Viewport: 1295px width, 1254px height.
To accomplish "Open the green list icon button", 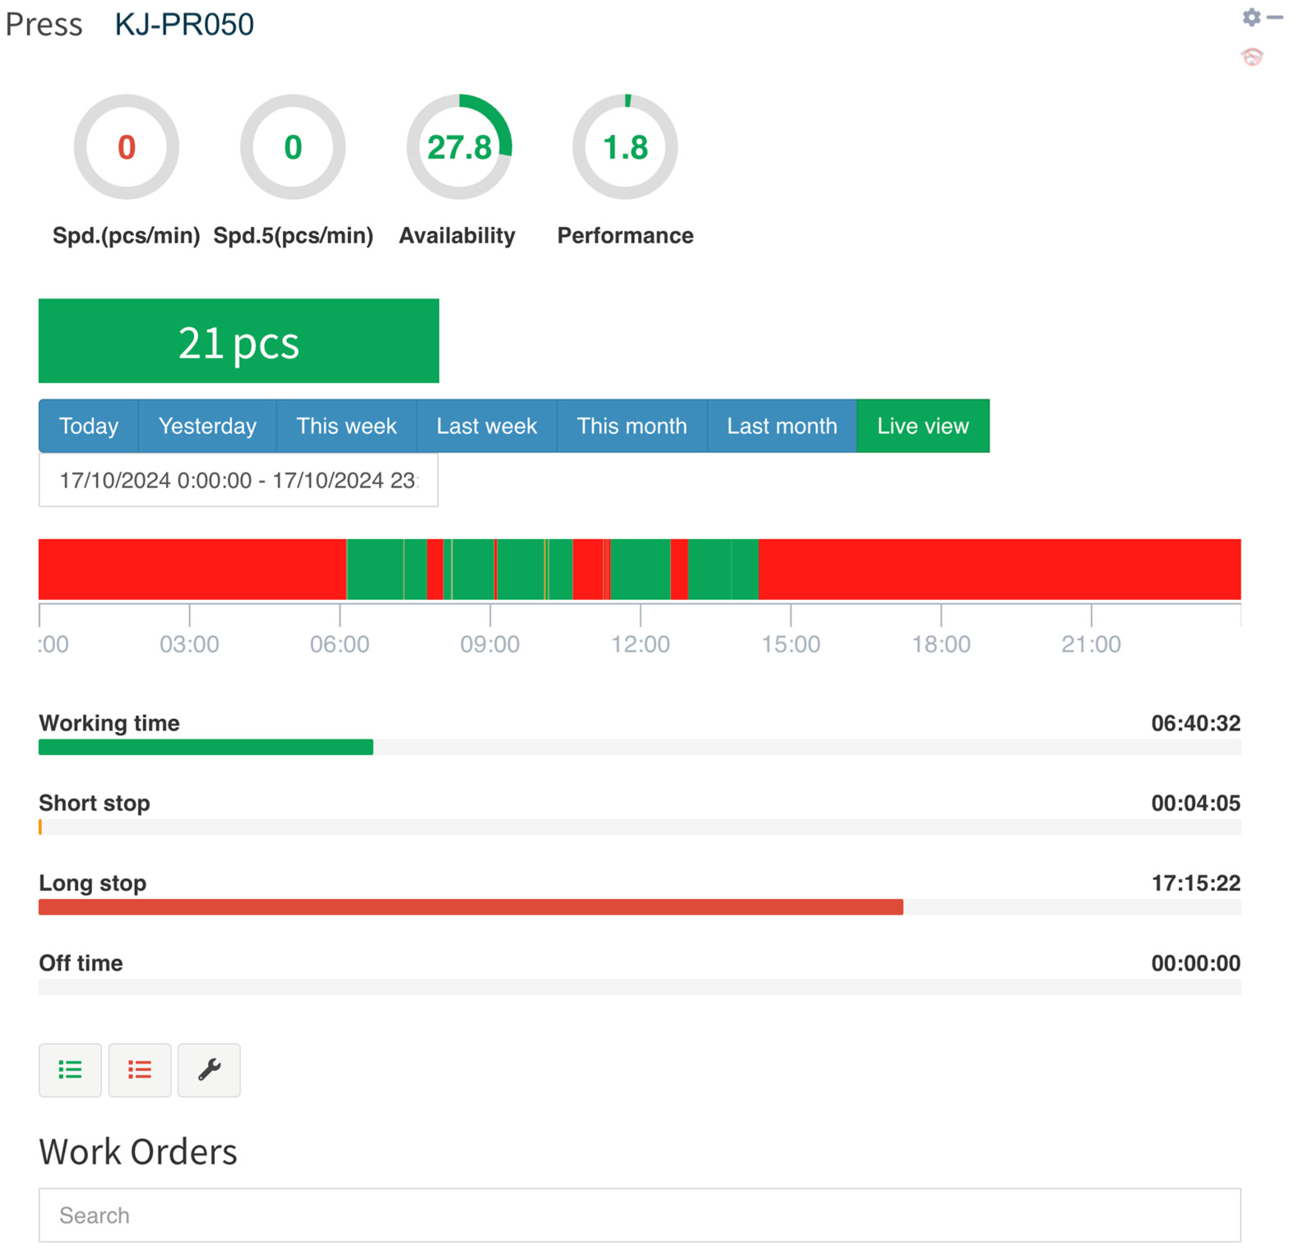I will 70,1070.
